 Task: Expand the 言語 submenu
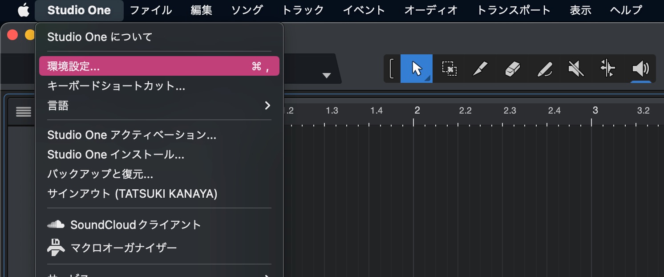[159, 106]
